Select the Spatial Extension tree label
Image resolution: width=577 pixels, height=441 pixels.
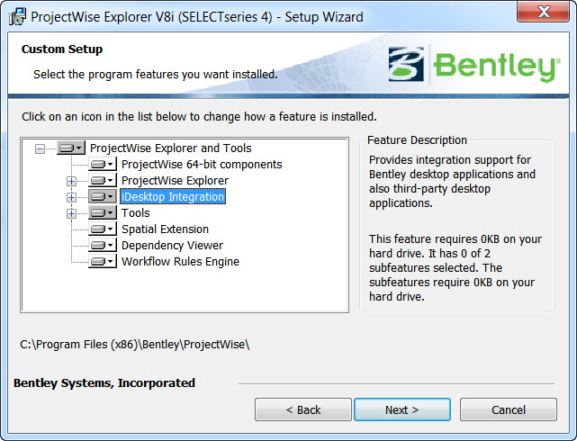[165, 229]
